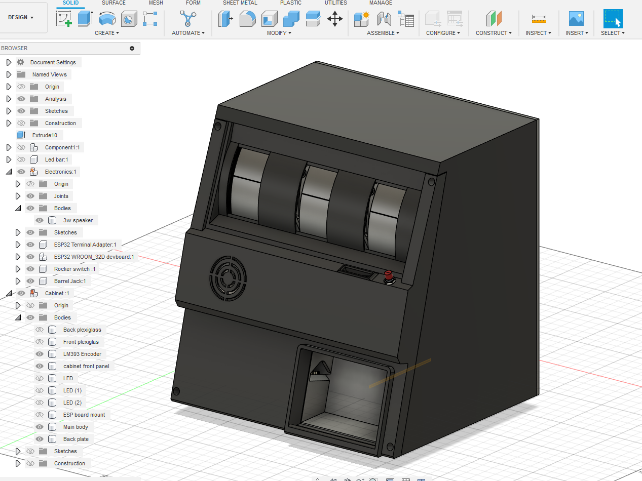Expand the Named Views folder

coord(9,74)
